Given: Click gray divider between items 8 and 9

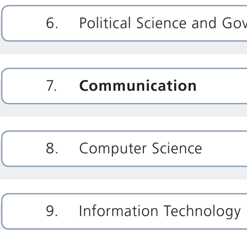Looking at the screenshot, I should [123, 173].
